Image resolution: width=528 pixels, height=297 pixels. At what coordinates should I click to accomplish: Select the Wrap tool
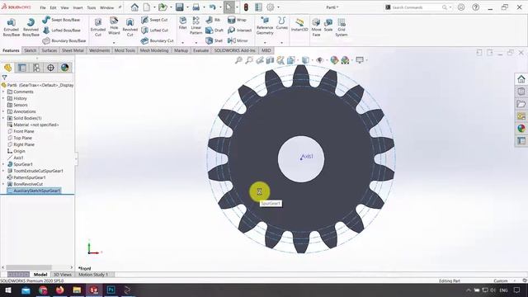pos(237,20)
